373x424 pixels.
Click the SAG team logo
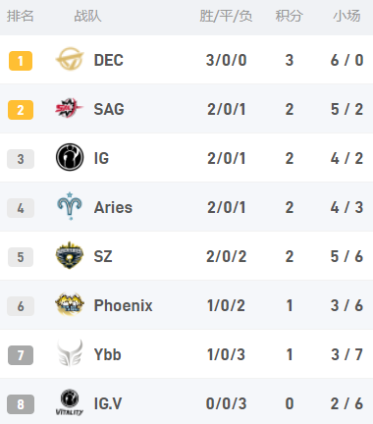pos(70,108)
